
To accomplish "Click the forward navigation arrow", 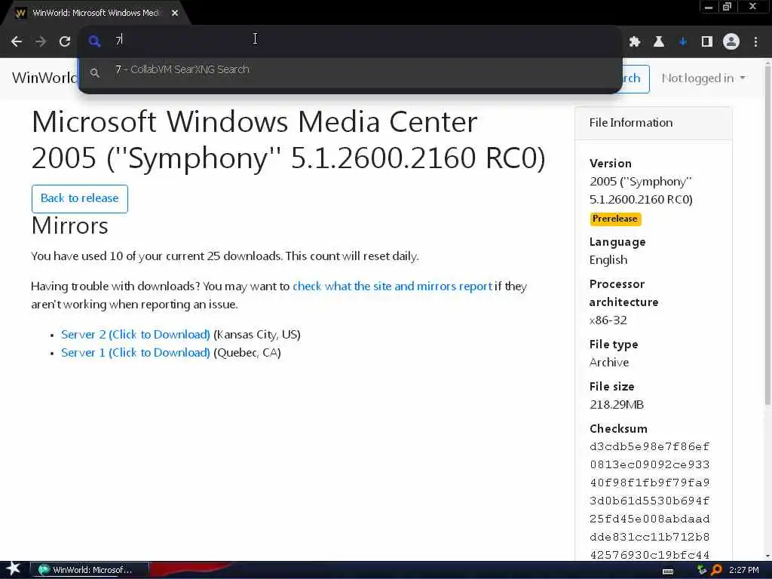I will coord(41,41).
